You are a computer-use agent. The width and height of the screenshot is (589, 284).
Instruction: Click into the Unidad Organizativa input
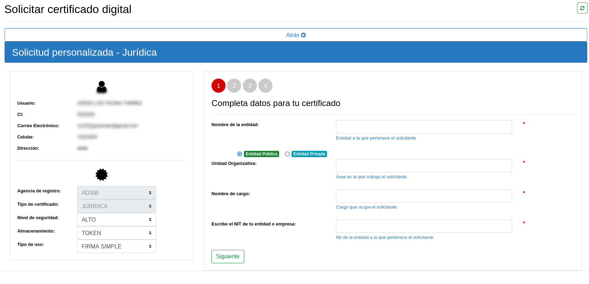click(x=424, y=166)
